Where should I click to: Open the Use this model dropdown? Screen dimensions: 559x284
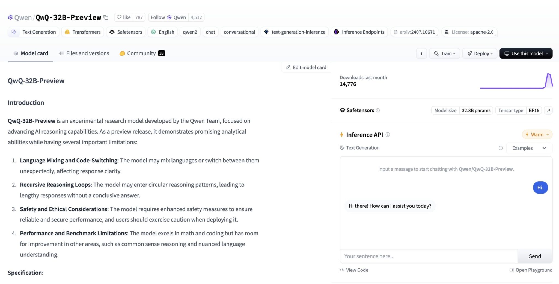[526, 53]
